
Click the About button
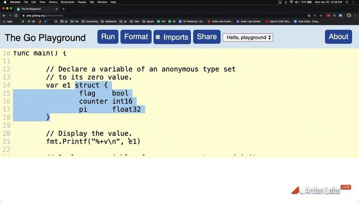(x=338, y=36)
